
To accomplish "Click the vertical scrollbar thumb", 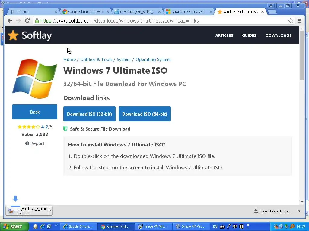I will click(x=302, y=56).
